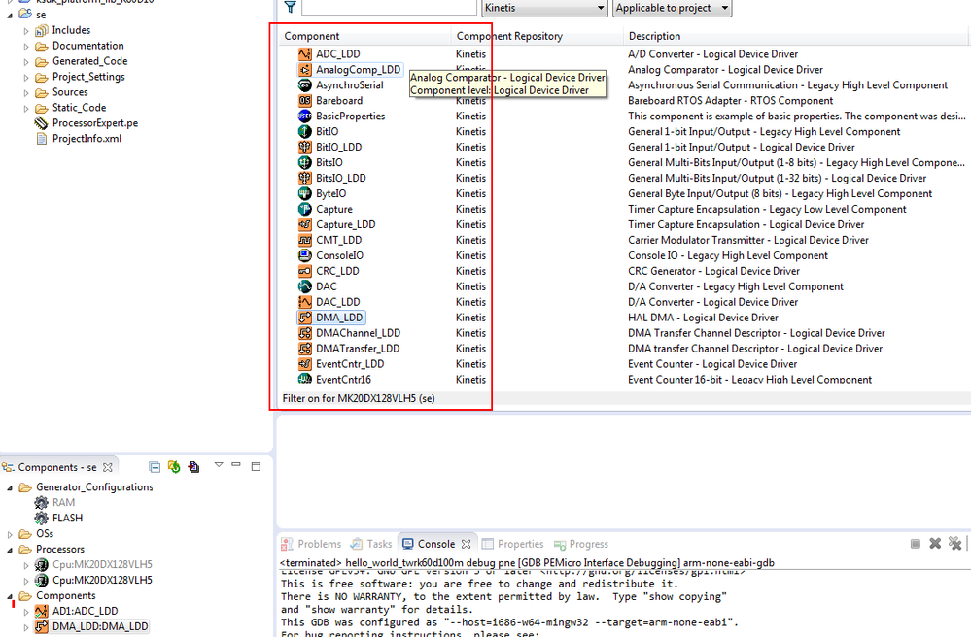This screenshot has width=971, height=637.
Task: Open the Applicable to project dropdown
Action: point(672,8)
